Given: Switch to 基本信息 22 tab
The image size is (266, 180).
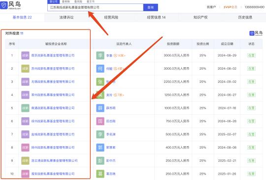Looking at the screenshot, I should [x=22, y=17].
